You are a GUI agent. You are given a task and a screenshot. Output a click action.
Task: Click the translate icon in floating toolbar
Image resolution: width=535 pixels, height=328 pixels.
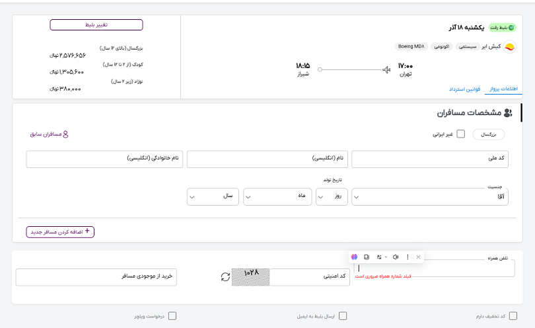(x=379, y=257)
